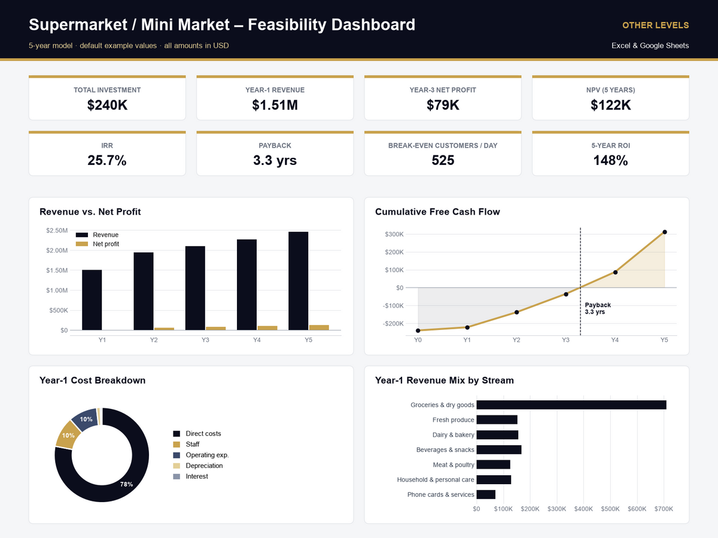Viewport: 718px width, 538px height.
Task: Click the Y4 cash flow data point
Action: (x=615, y=272)
